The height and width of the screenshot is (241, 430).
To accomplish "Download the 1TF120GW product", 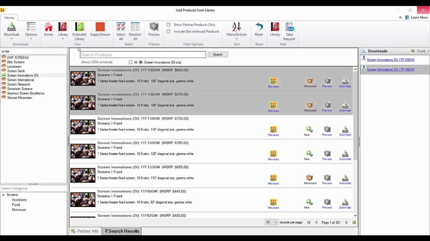I will [x=345, y=155].
